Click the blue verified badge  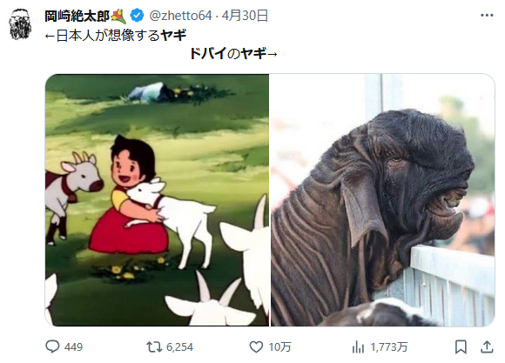137,16
